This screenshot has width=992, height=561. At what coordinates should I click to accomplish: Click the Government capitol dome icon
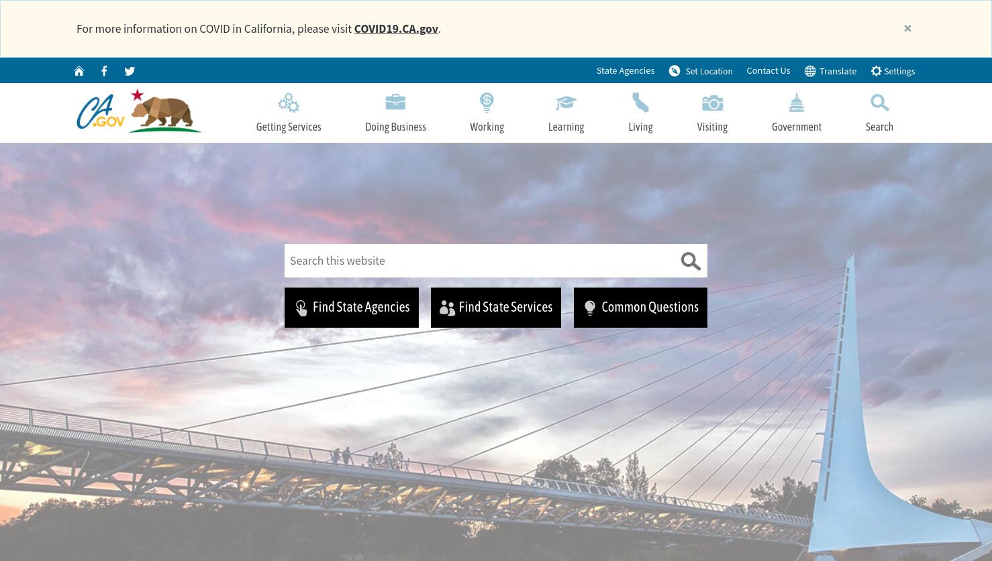pos(797,103)
